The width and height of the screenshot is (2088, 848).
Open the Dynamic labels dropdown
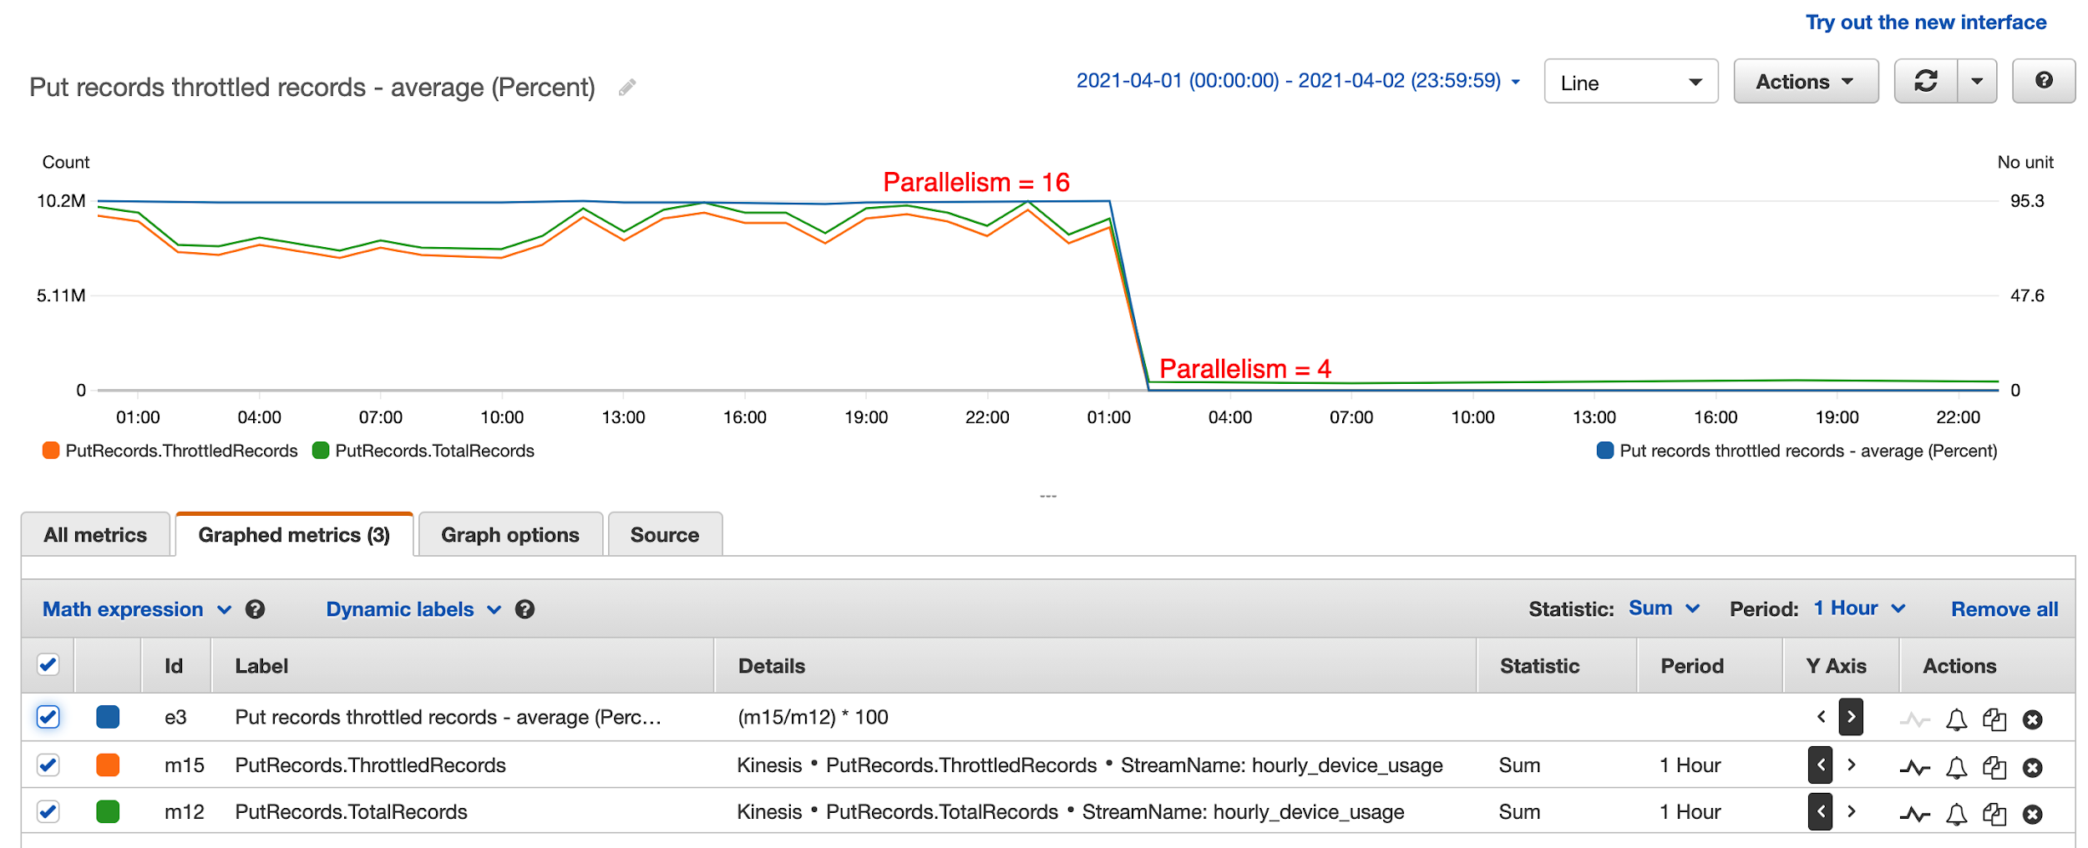click(413, 609)
